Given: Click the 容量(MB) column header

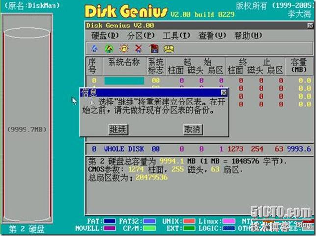Looking at the screenshot, I should pyautogui.click(x=299, y=65).
